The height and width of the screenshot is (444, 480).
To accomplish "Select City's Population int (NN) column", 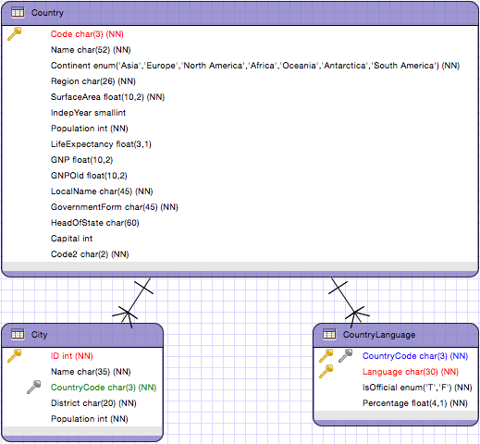I will [90, 419].
